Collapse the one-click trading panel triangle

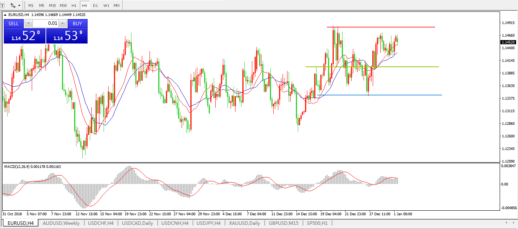[5, 15]
